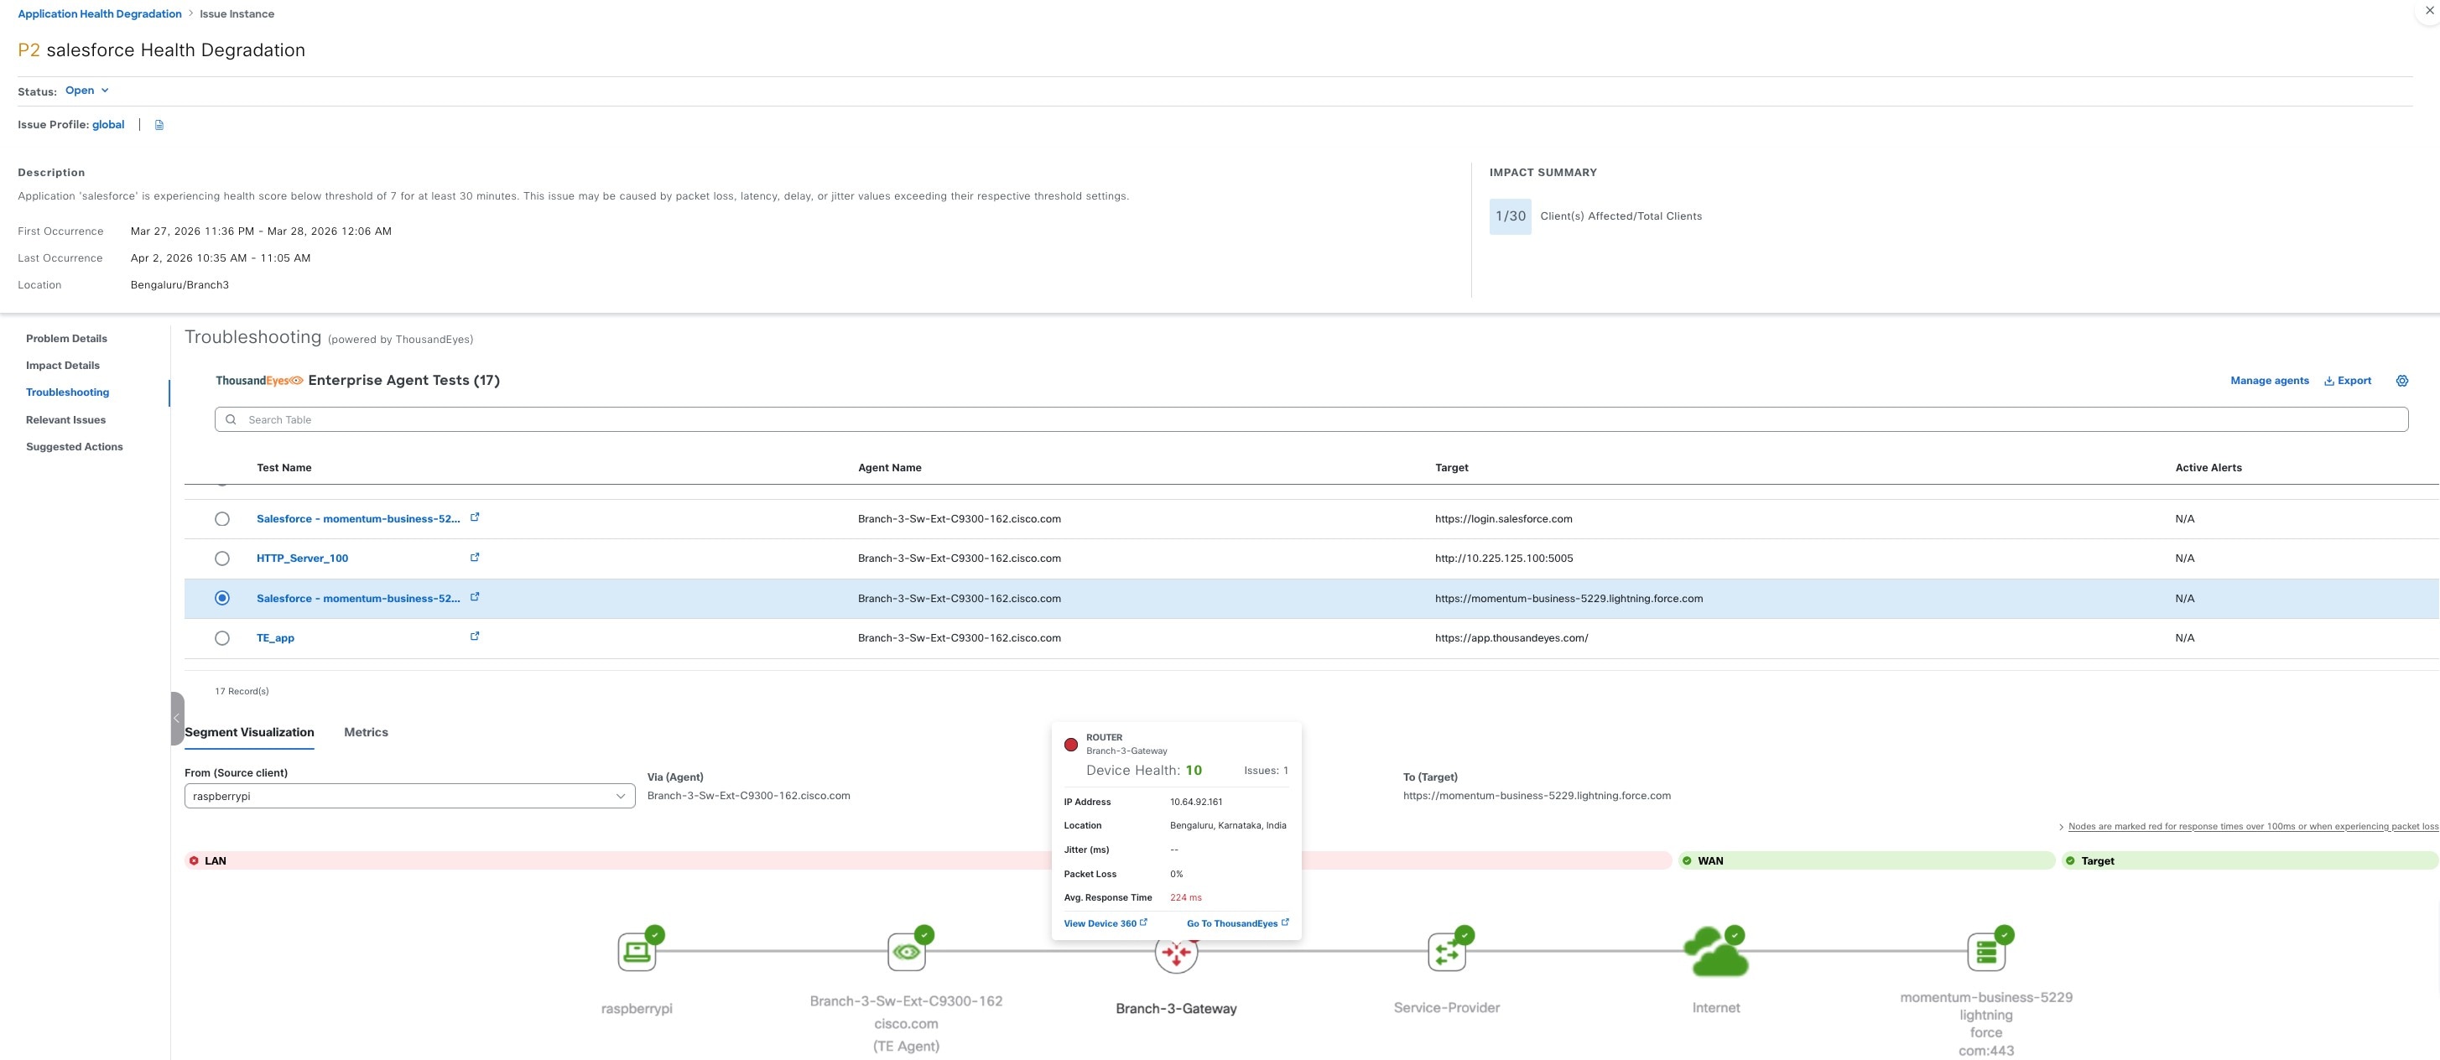Open the HTTP_Server_100 external link icon

(475, 557)
